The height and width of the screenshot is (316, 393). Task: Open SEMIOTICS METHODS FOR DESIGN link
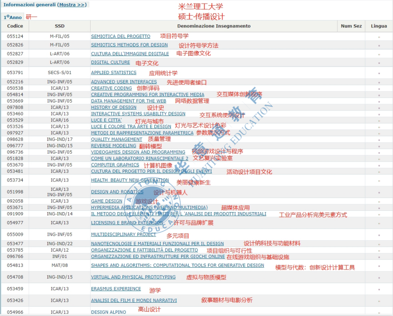[129, 45]
